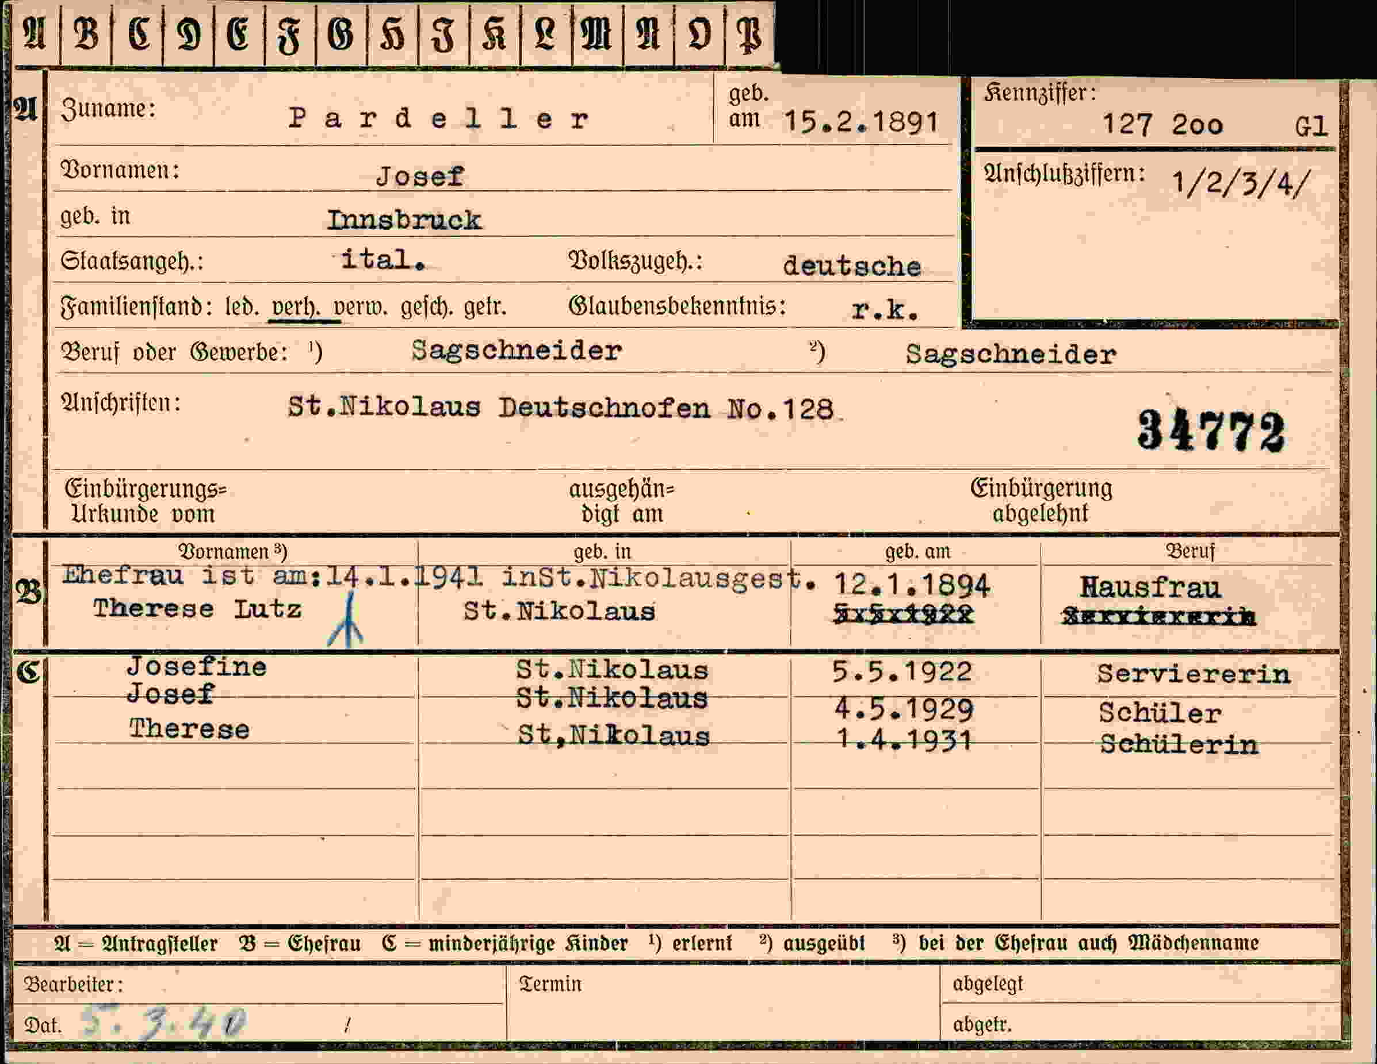Click the Gl code beside Kennziffer
Screen dimensions: 1377x1064
click(x=1311, y=127)
